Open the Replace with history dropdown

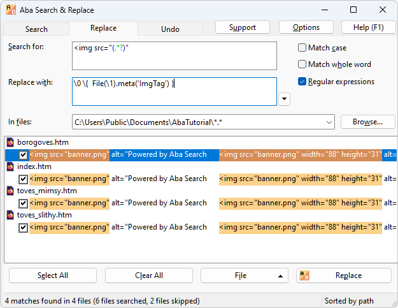pos(285,99)
